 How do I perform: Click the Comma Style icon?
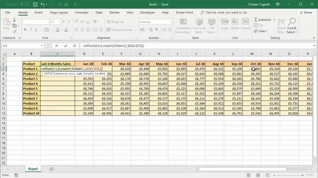coord(157,30)
